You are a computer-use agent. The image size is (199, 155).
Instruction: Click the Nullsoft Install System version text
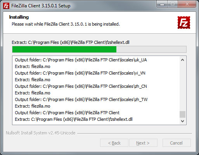(x=41, y=133)
